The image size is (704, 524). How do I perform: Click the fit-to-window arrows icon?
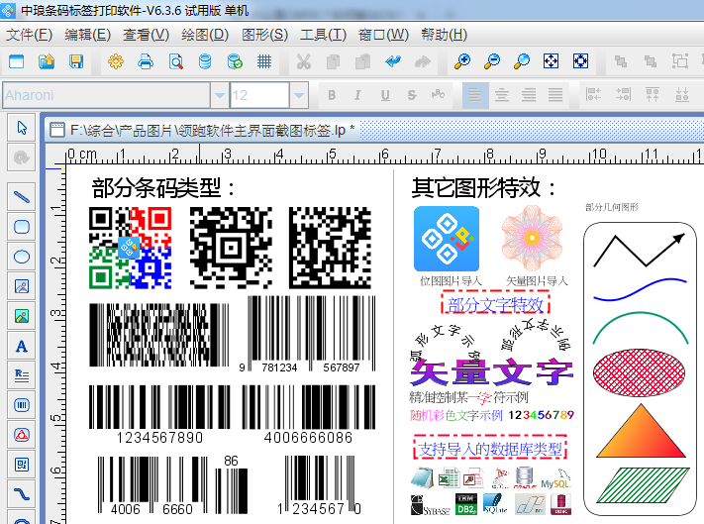point(551,61)
